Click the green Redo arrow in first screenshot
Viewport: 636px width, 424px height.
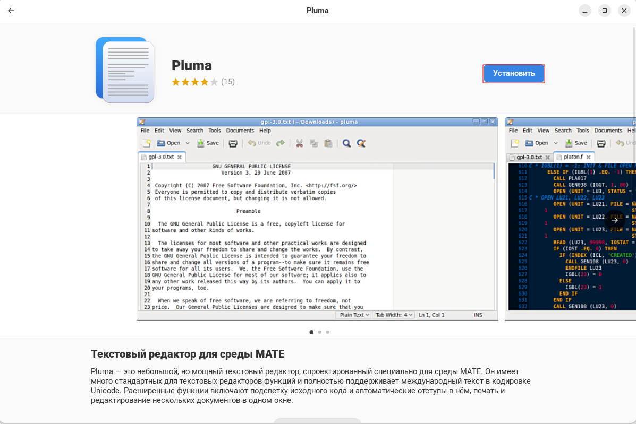click(280, 143)
